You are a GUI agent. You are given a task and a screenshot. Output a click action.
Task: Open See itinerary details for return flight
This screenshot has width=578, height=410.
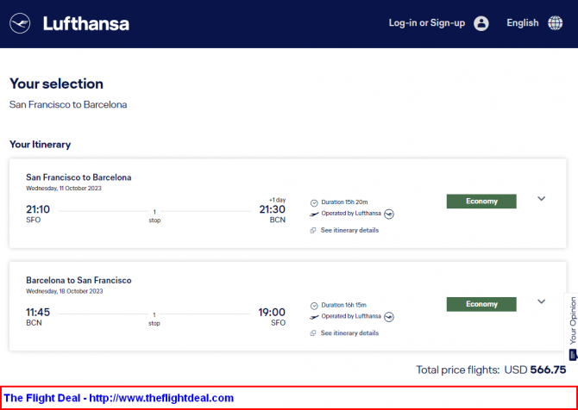349,332
